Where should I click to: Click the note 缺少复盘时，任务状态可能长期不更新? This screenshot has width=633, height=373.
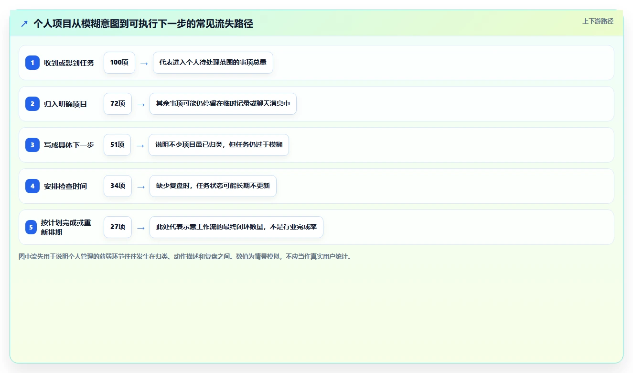pyautogui.click(x=213, y=186)
